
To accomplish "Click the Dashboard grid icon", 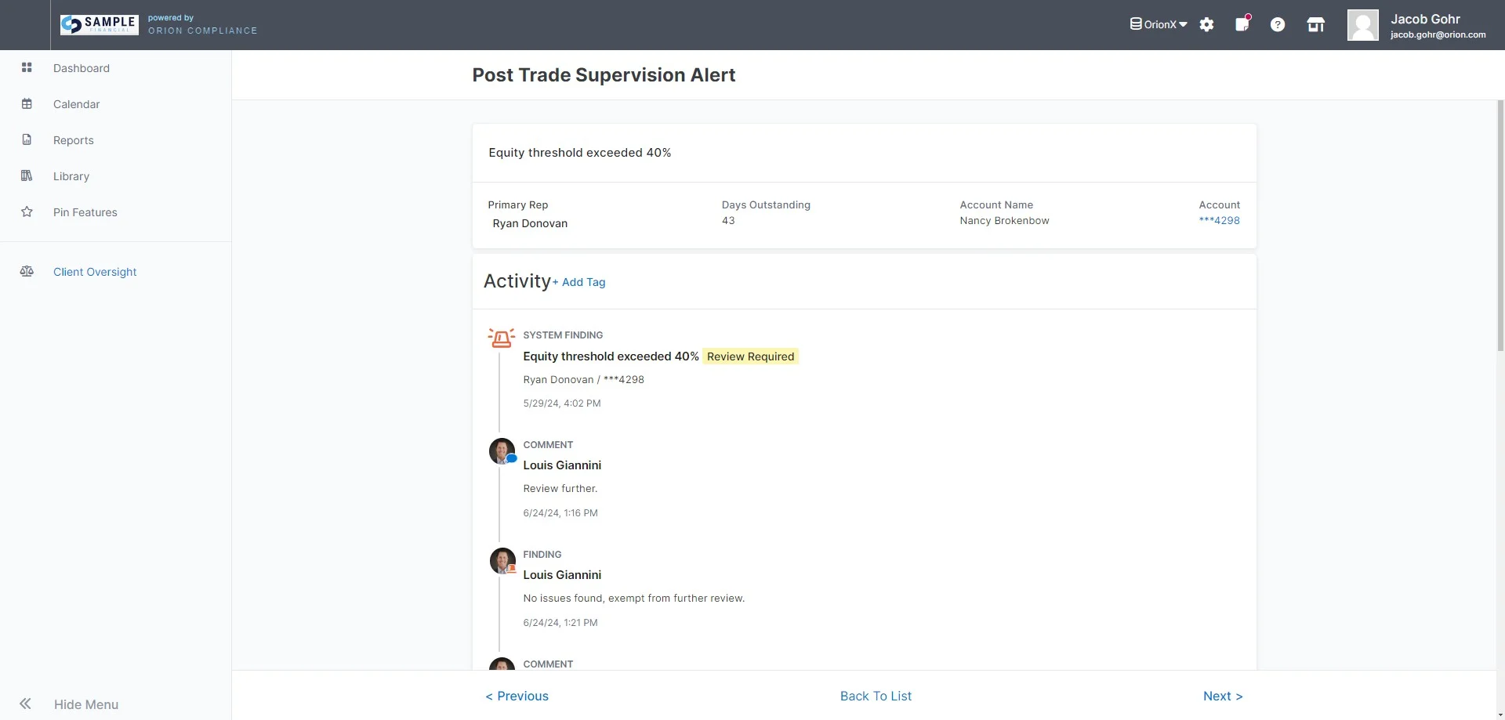I will click(x=27, y=68).
